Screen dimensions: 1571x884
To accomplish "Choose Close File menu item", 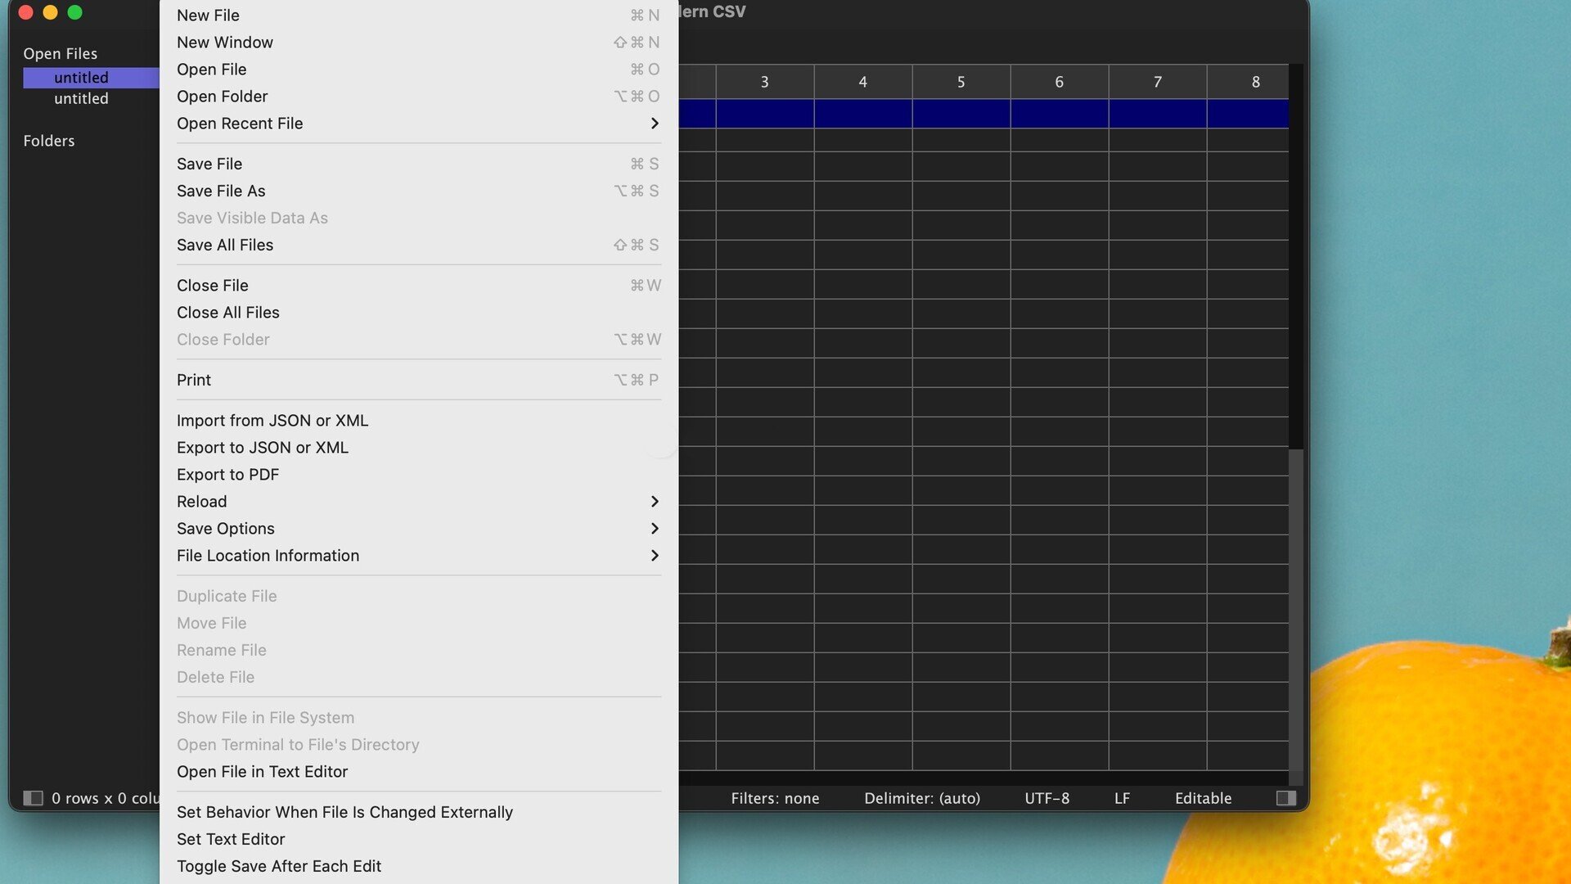I will pos(419,285).
